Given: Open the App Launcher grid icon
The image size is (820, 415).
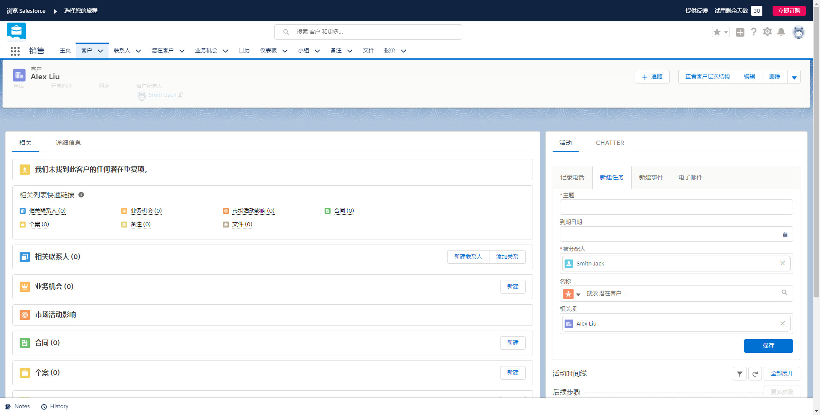Looking at the screenshot, I should pos(15,51).
